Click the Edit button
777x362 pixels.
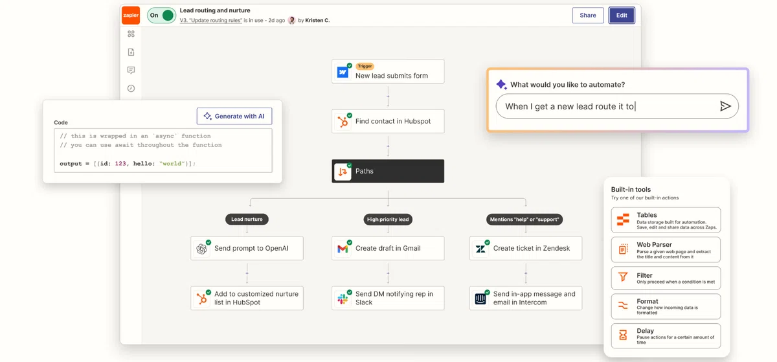click(622, 16)
